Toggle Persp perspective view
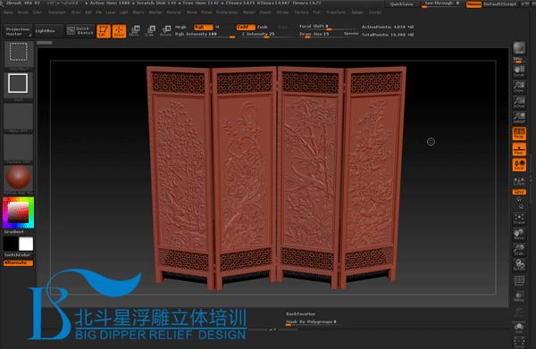 pyautogui.click(x=519, y=134)
